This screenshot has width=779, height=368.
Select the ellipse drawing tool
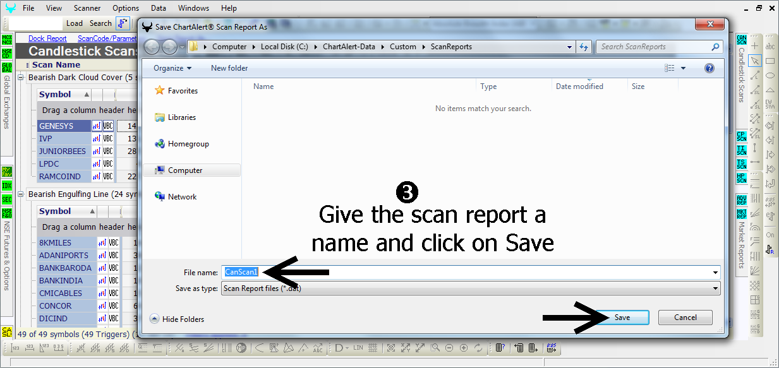point(770,75)
